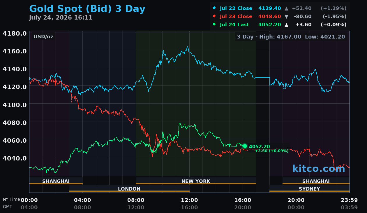Click the Jul 22 up-triangle change indicator
Viewport: 367px width, 213px height.
point(287,8)
